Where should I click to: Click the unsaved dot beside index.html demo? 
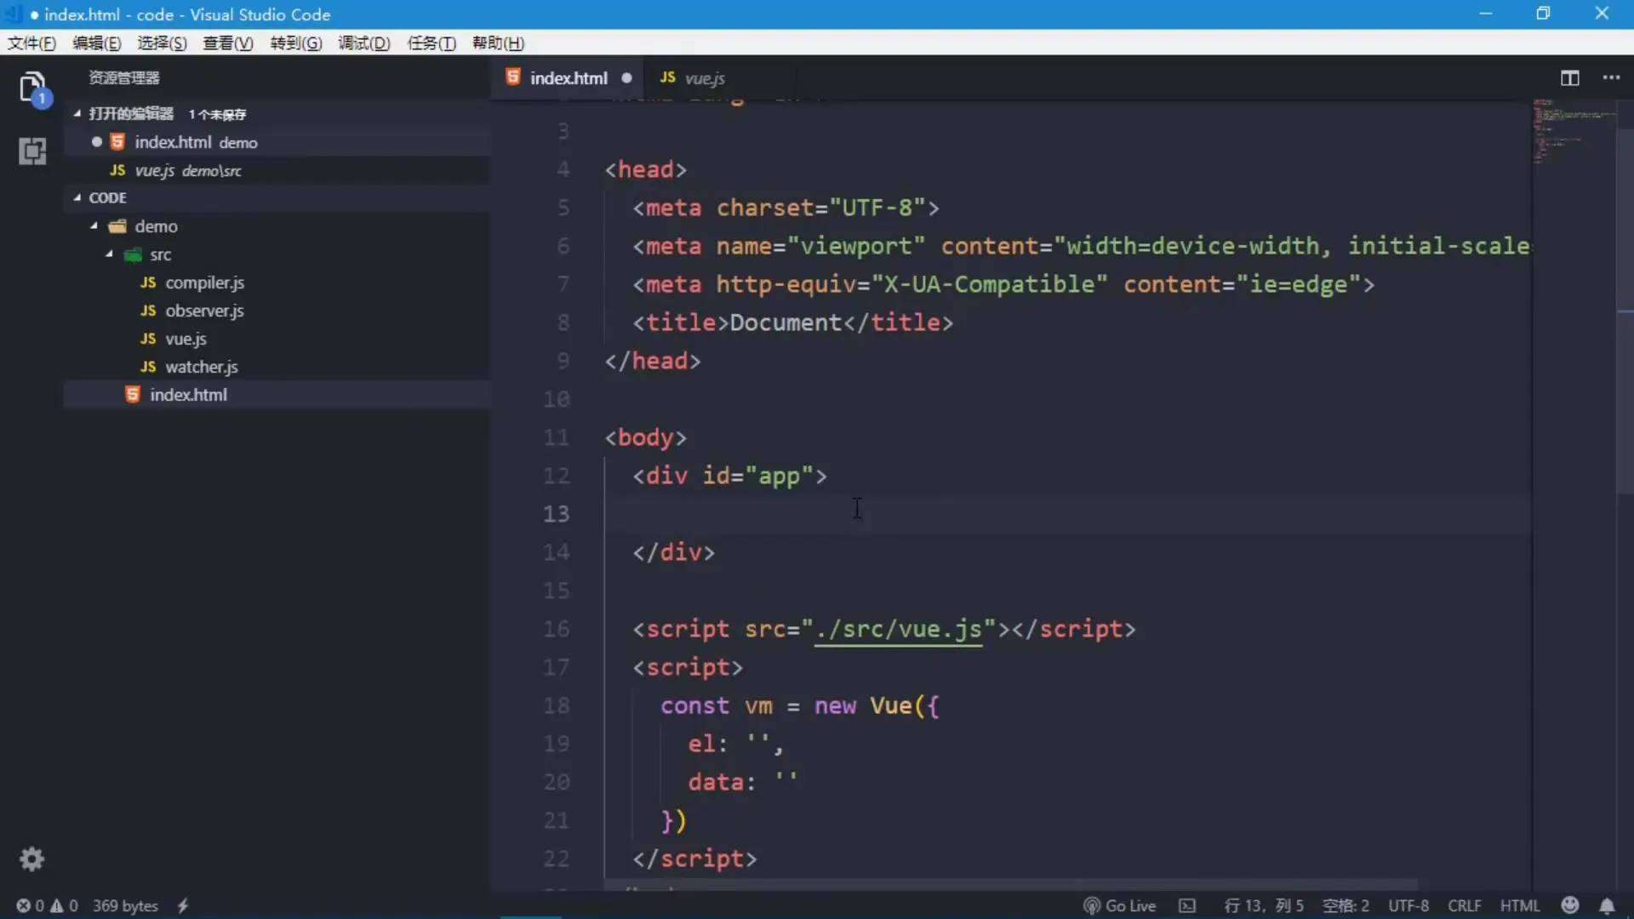97,142
